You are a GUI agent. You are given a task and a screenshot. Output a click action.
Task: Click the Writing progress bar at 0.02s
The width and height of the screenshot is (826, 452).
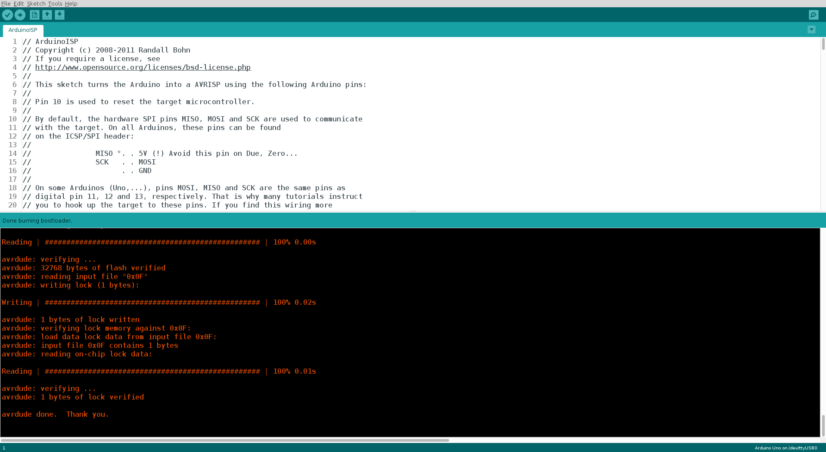pyautogui.click(x=159, y=302)
